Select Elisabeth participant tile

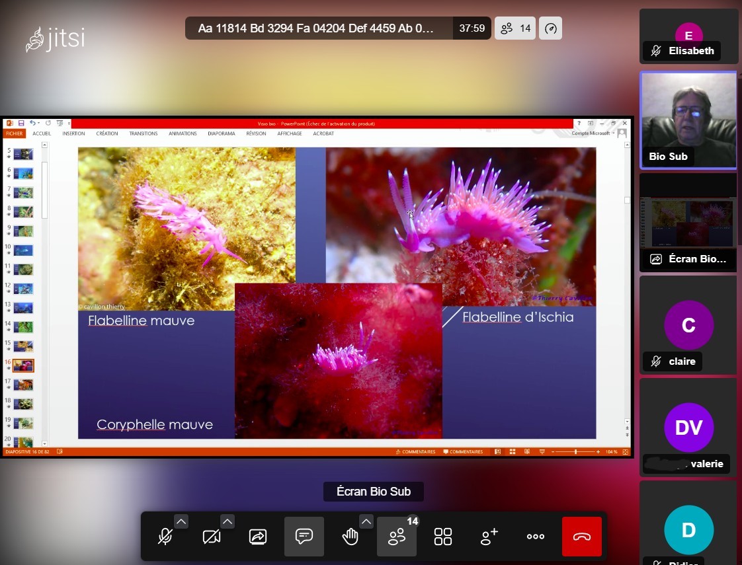coord(688,36)
